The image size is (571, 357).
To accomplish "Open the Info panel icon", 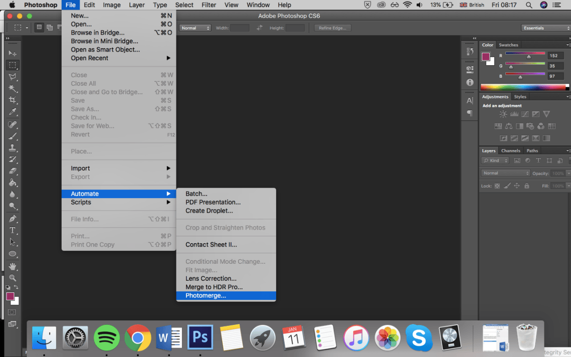I will 470,82.
